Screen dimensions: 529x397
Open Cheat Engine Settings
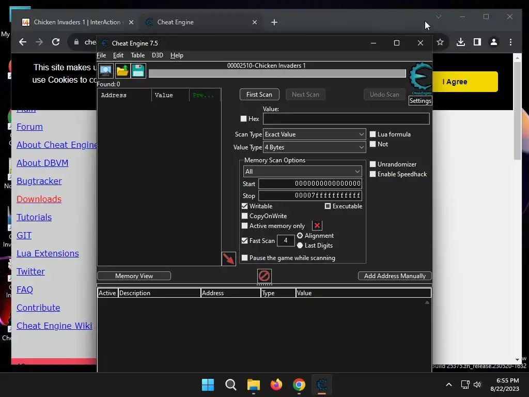coord(420,101)
